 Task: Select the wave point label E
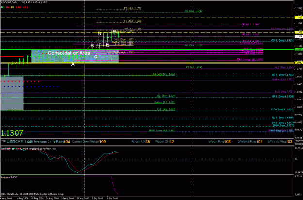point(107,45)
